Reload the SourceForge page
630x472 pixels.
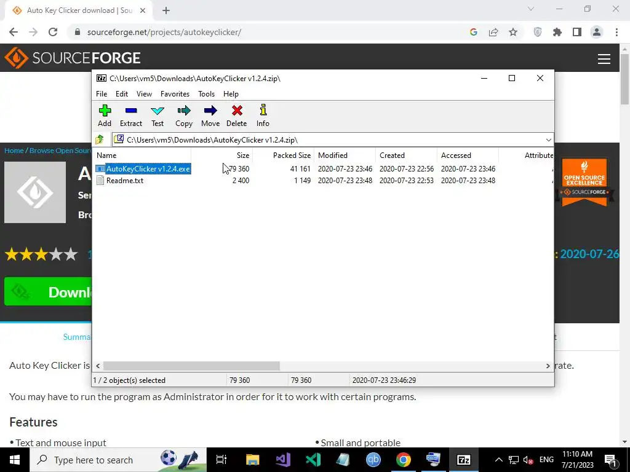point(53,32)
